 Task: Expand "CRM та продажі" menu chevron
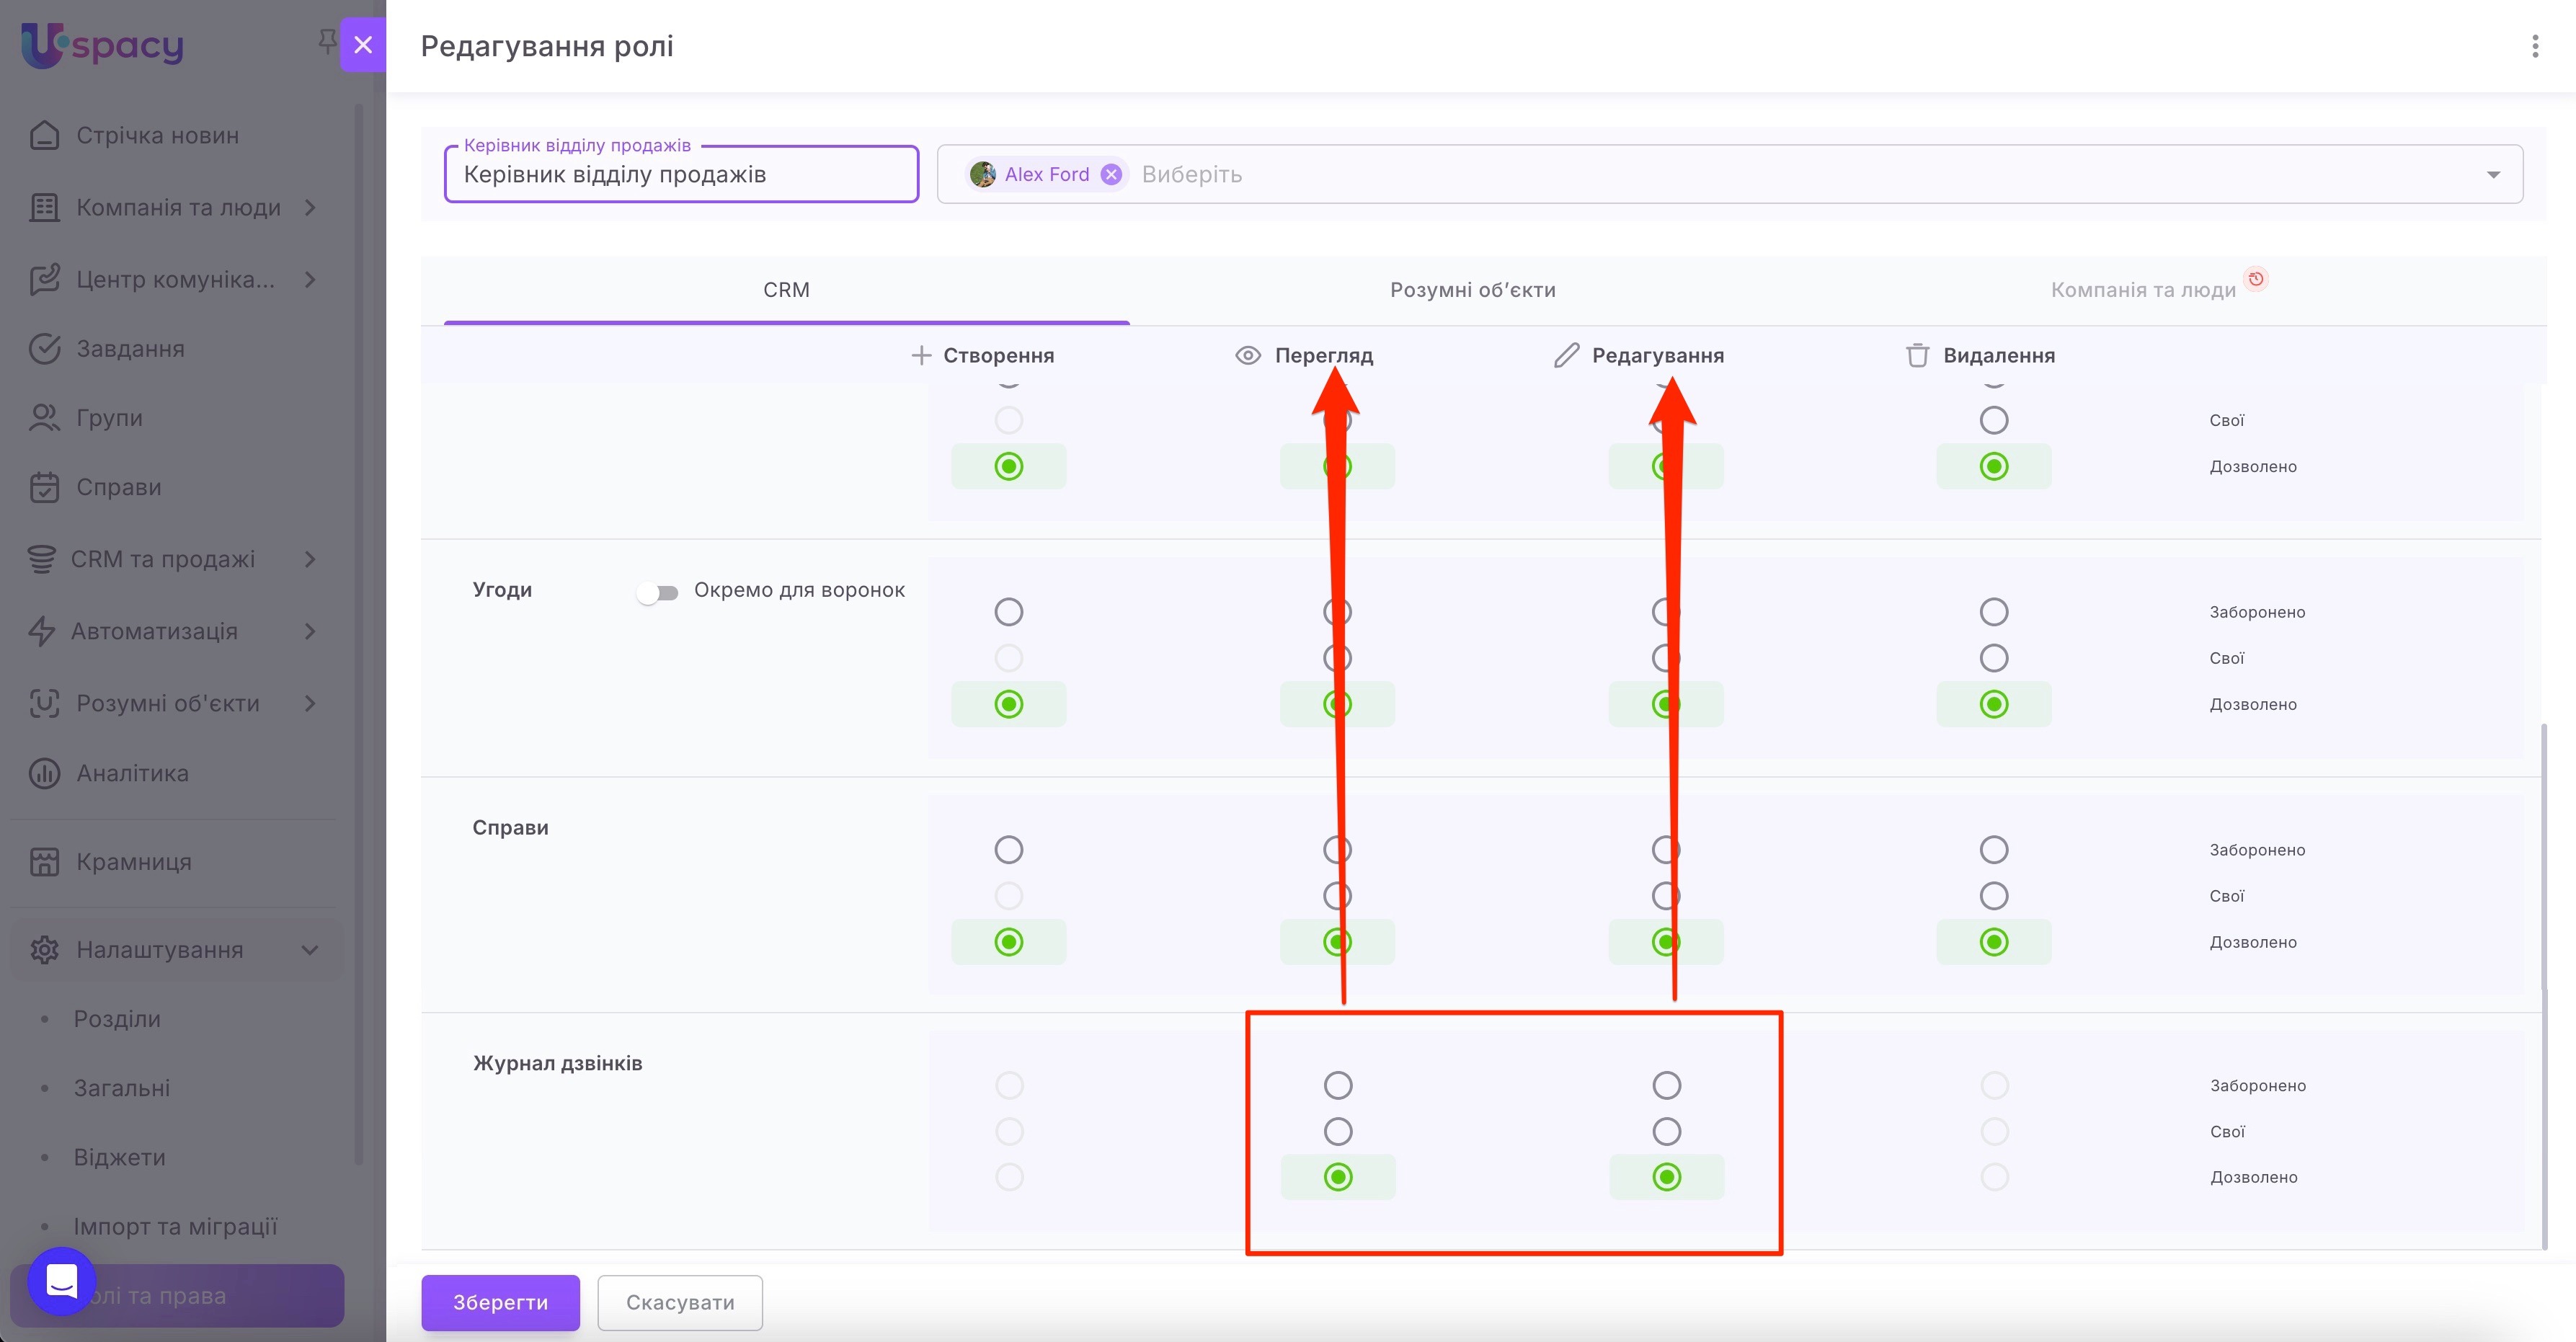tap(310, 559)
